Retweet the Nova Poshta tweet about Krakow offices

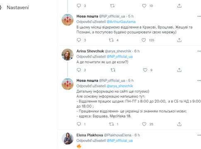click(111, 40)
